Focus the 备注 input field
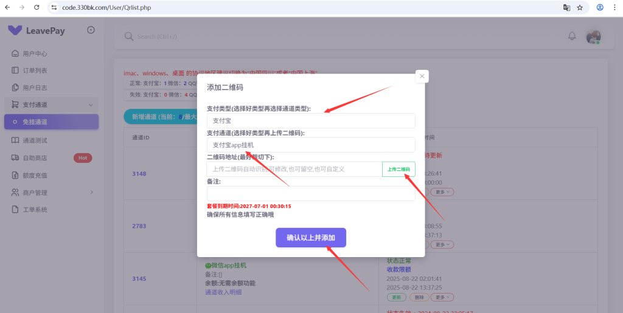This screenshot has height=313, width=623. coord(311,194)
